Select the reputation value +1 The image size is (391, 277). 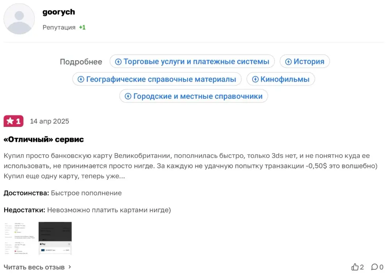pyautogui.click(x=82, y=27)
